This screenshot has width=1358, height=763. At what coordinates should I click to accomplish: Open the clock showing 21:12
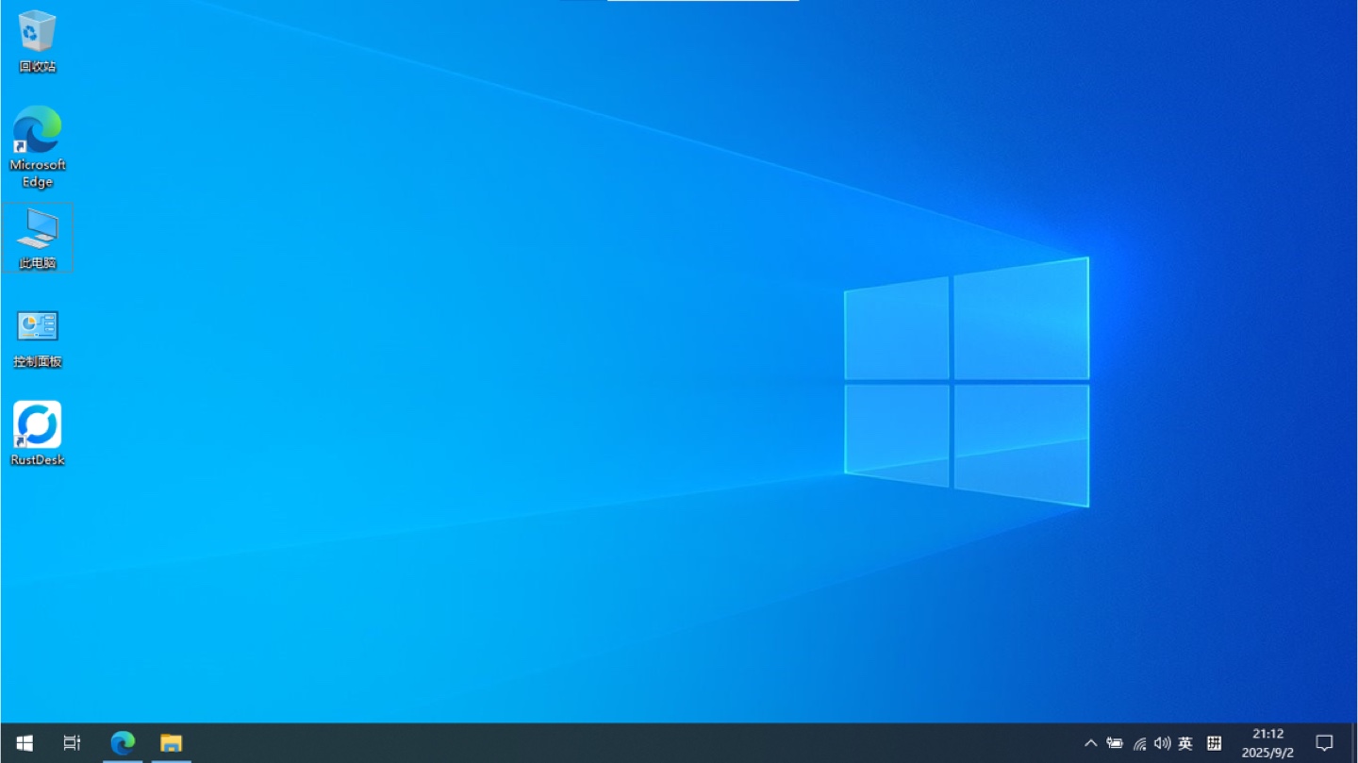click(1268, 743)
